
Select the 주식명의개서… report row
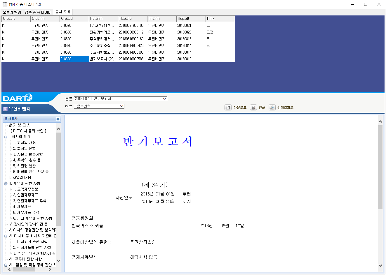point(118,39)
